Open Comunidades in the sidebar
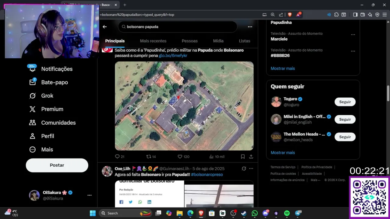This screenshot has height=219, width=390. 52,123
